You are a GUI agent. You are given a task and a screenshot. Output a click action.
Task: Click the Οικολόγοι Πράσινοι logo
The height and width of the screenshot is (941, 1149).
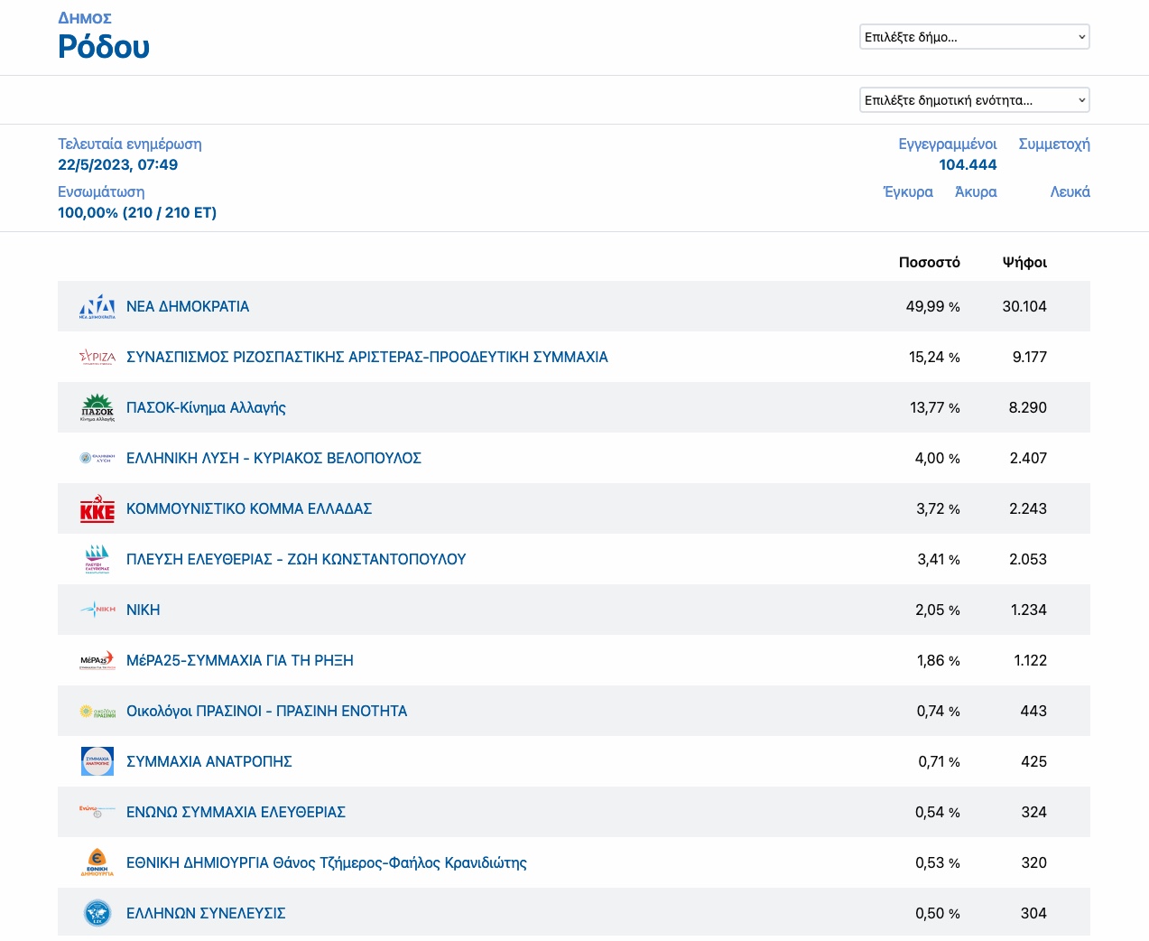(97, 712)
